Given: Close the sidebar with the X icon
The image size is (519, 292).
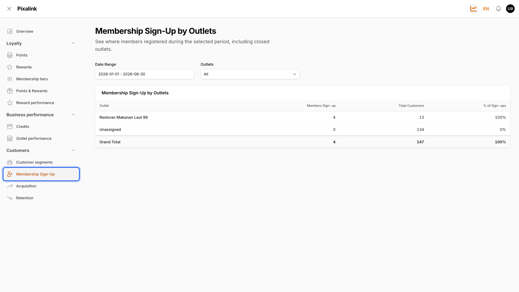Looking at the screenshot, I should click(9, 9).
